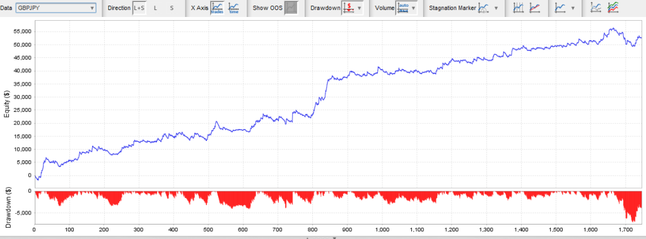
Task: Select the L+S direction toggle
Action: point(139,8)
